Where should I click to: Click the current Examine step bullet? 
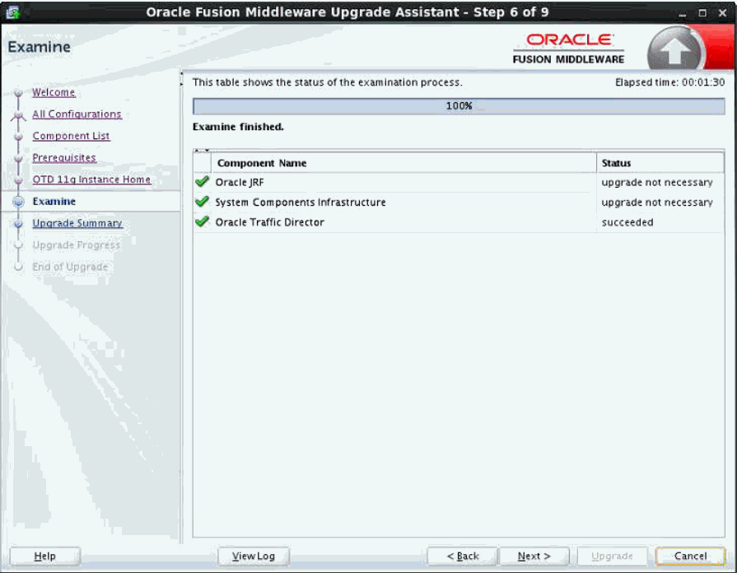click(x=18, y=202)
